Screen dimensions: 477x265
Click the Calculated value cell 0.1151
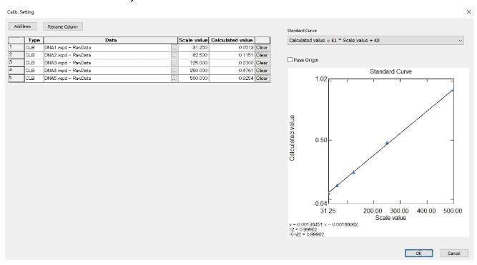coord(232,55)
